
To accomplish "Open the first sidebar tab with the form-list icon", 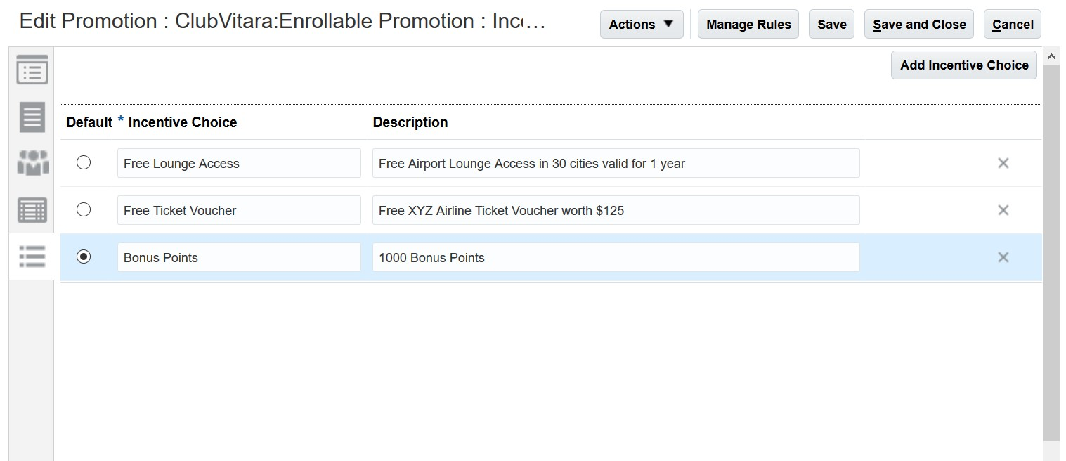I will pyautogui.click(x=32, y=70).
